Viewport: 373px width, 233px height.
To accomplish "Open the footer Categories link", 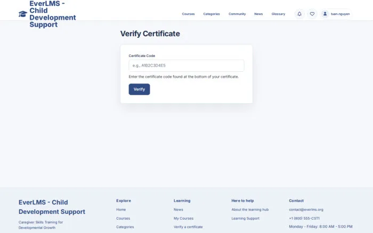I will (x=125, y=227).
